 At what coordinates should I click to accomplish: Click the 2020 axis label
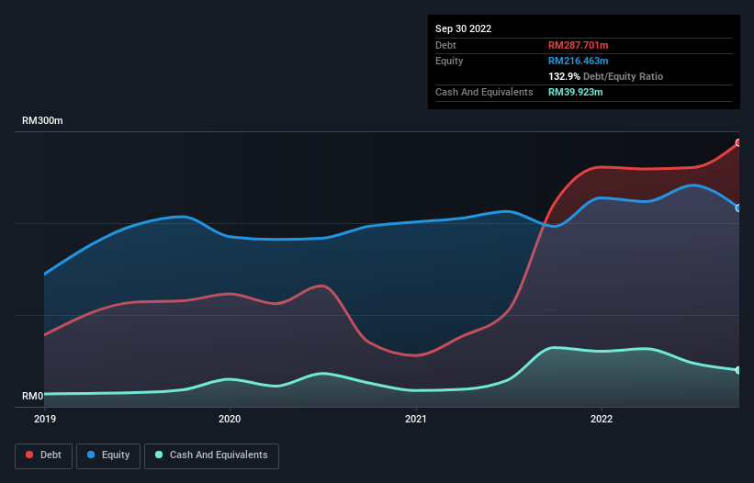[230, 419]
